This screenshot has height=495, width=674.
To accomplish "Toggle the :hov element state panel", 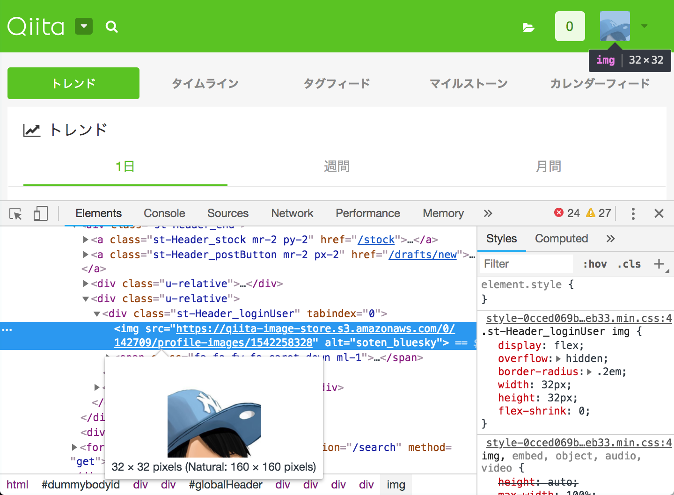I will click(x=595, y=264).
